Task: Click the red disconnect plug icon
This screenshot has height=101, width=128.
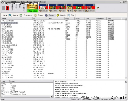Action: tap(7, 8)
